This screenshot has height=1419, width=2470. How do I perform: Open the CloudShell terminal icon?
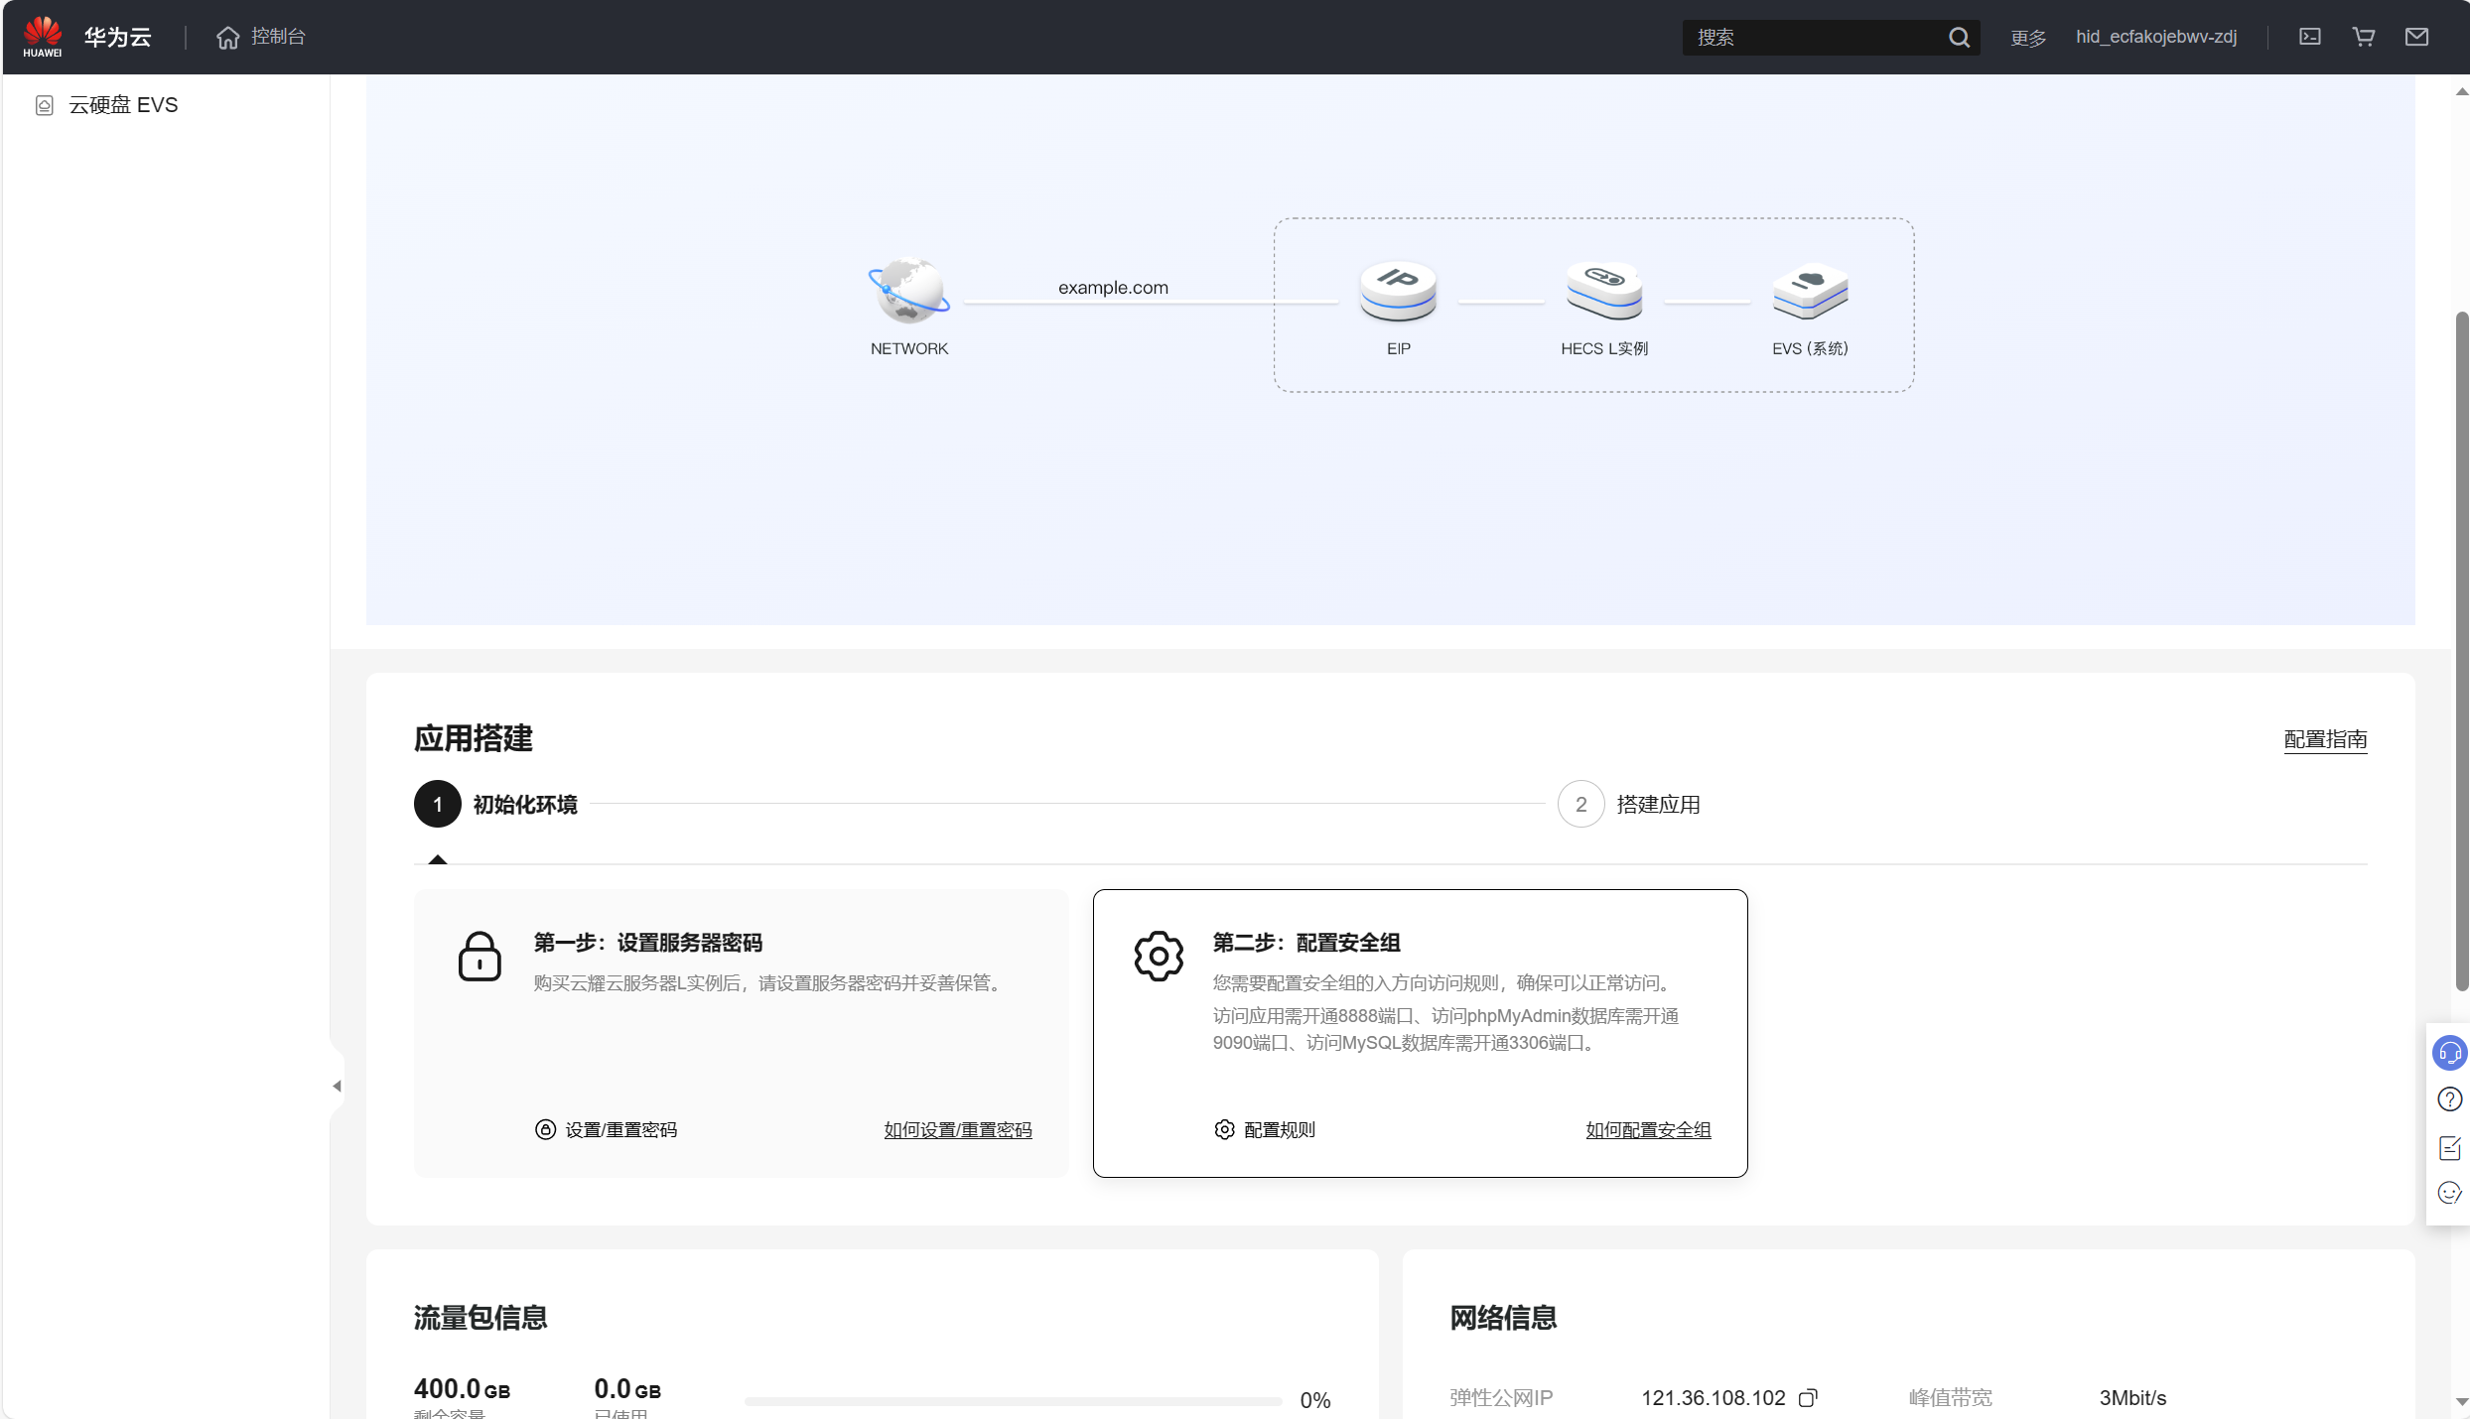coord(2309,37)
